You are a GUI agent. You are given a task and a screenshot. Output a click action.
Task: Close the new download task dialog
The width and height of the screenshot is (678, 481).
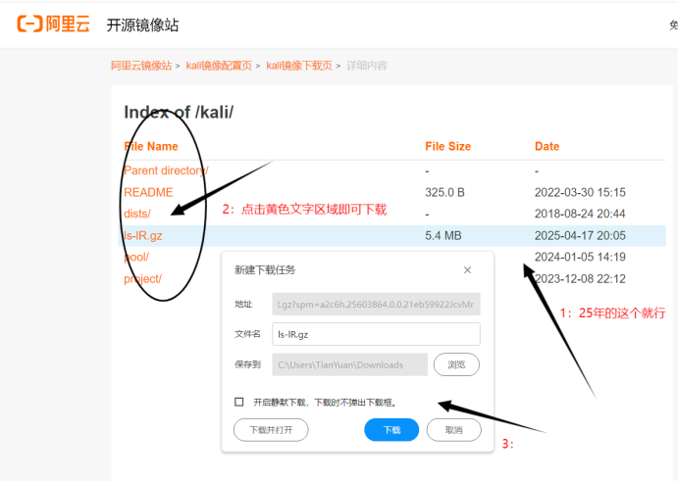click(467, 270)
